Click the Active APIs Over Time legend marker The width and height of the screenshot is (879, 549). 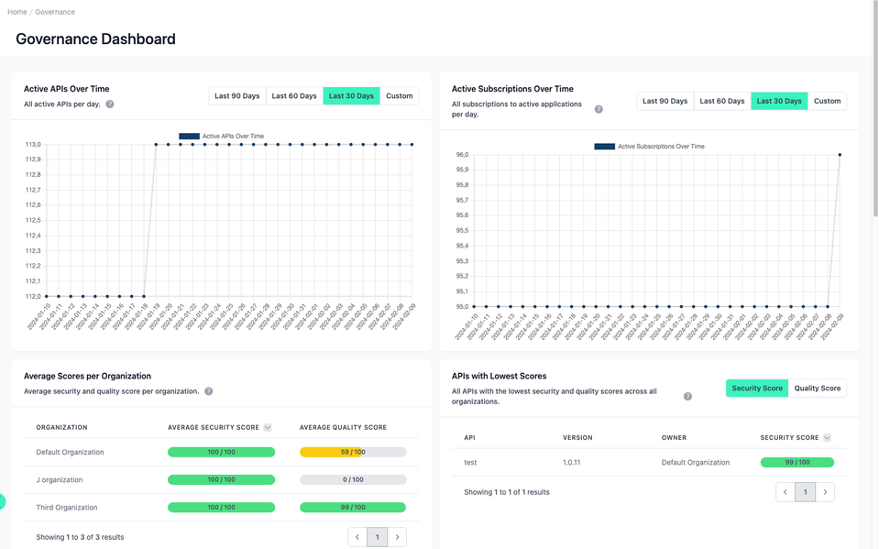click(190, 135)
